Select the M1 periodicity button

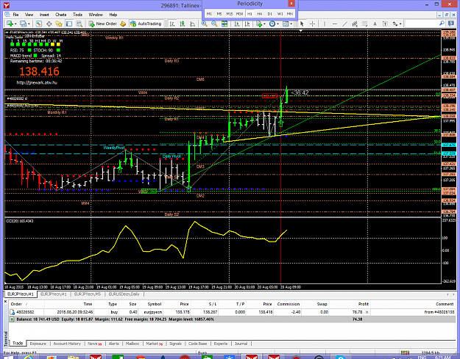209,14
